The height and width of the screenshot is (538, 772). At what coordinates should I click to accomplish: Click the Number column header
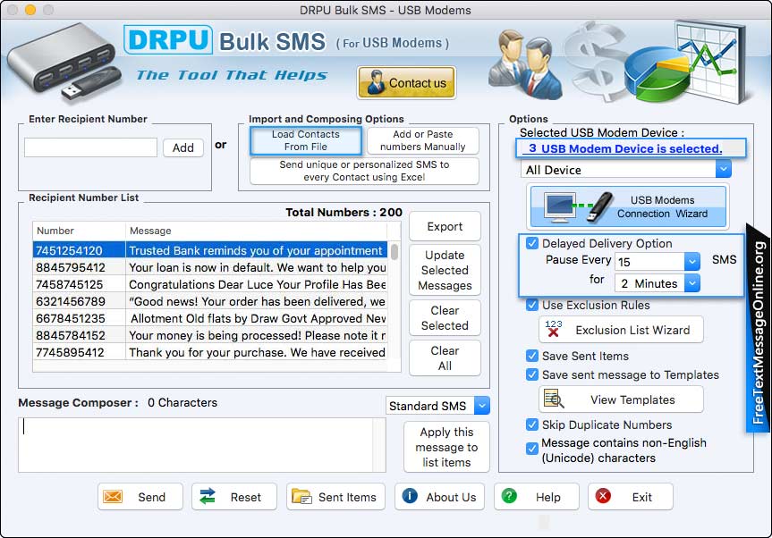point(80,231)
